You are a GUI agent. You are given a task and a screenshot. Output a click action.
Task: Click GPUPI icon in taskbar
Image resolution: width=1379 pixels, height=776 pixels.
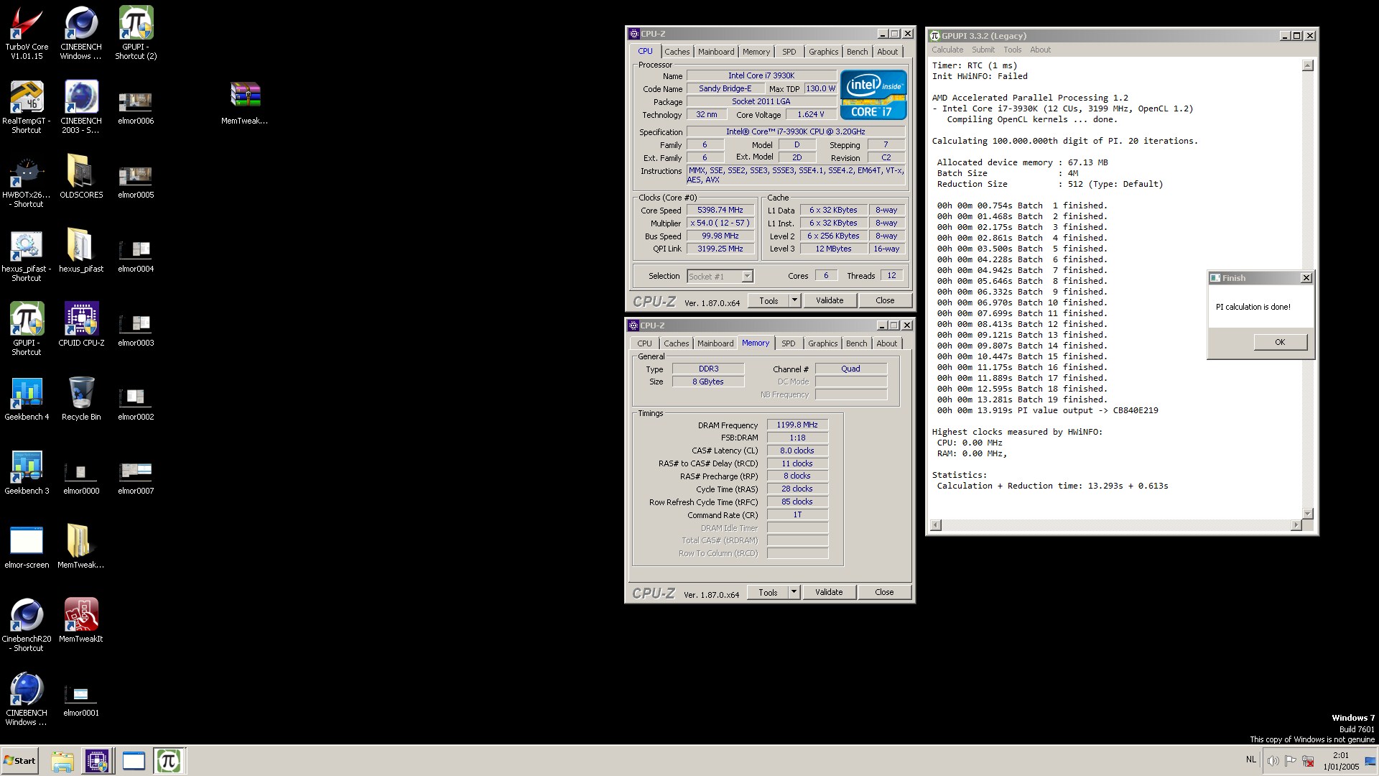tap(169, 761)
